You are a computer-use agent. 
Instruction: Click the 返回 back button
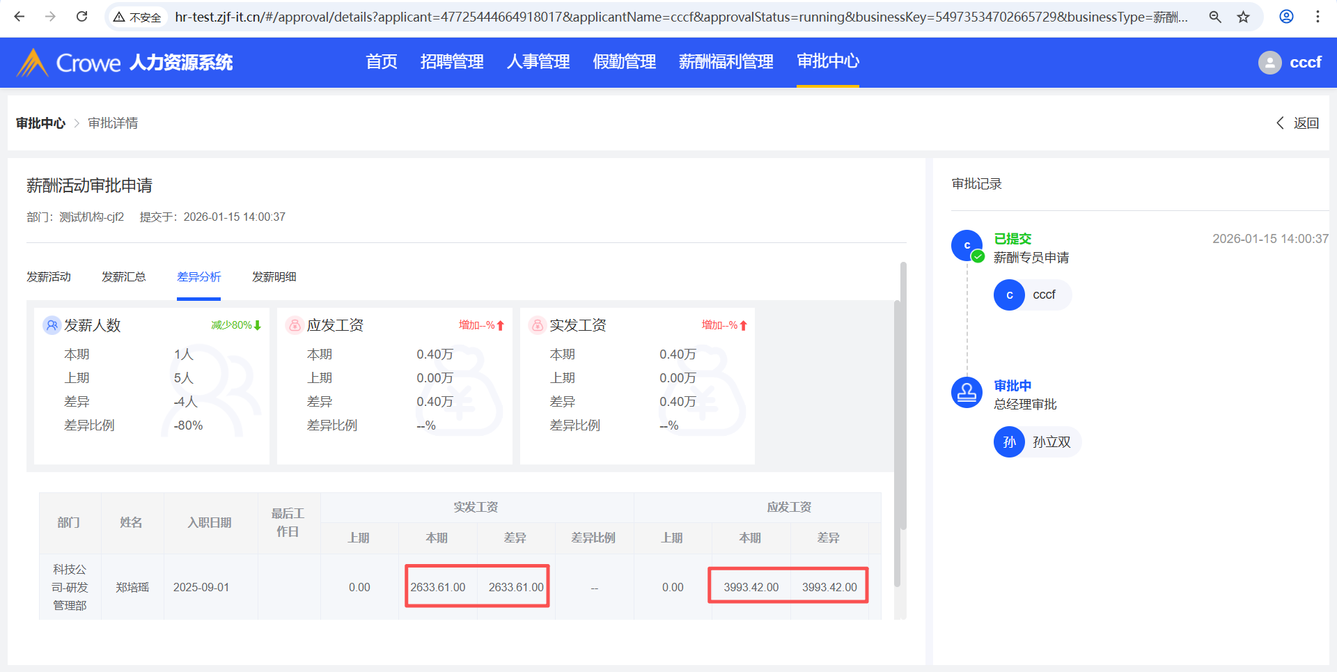coord(1298,123)
